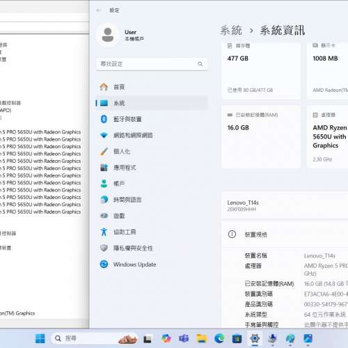Go to 應用程式 apps settings
Viewport: 348px width, 348px height.
[x=152, y=168]
